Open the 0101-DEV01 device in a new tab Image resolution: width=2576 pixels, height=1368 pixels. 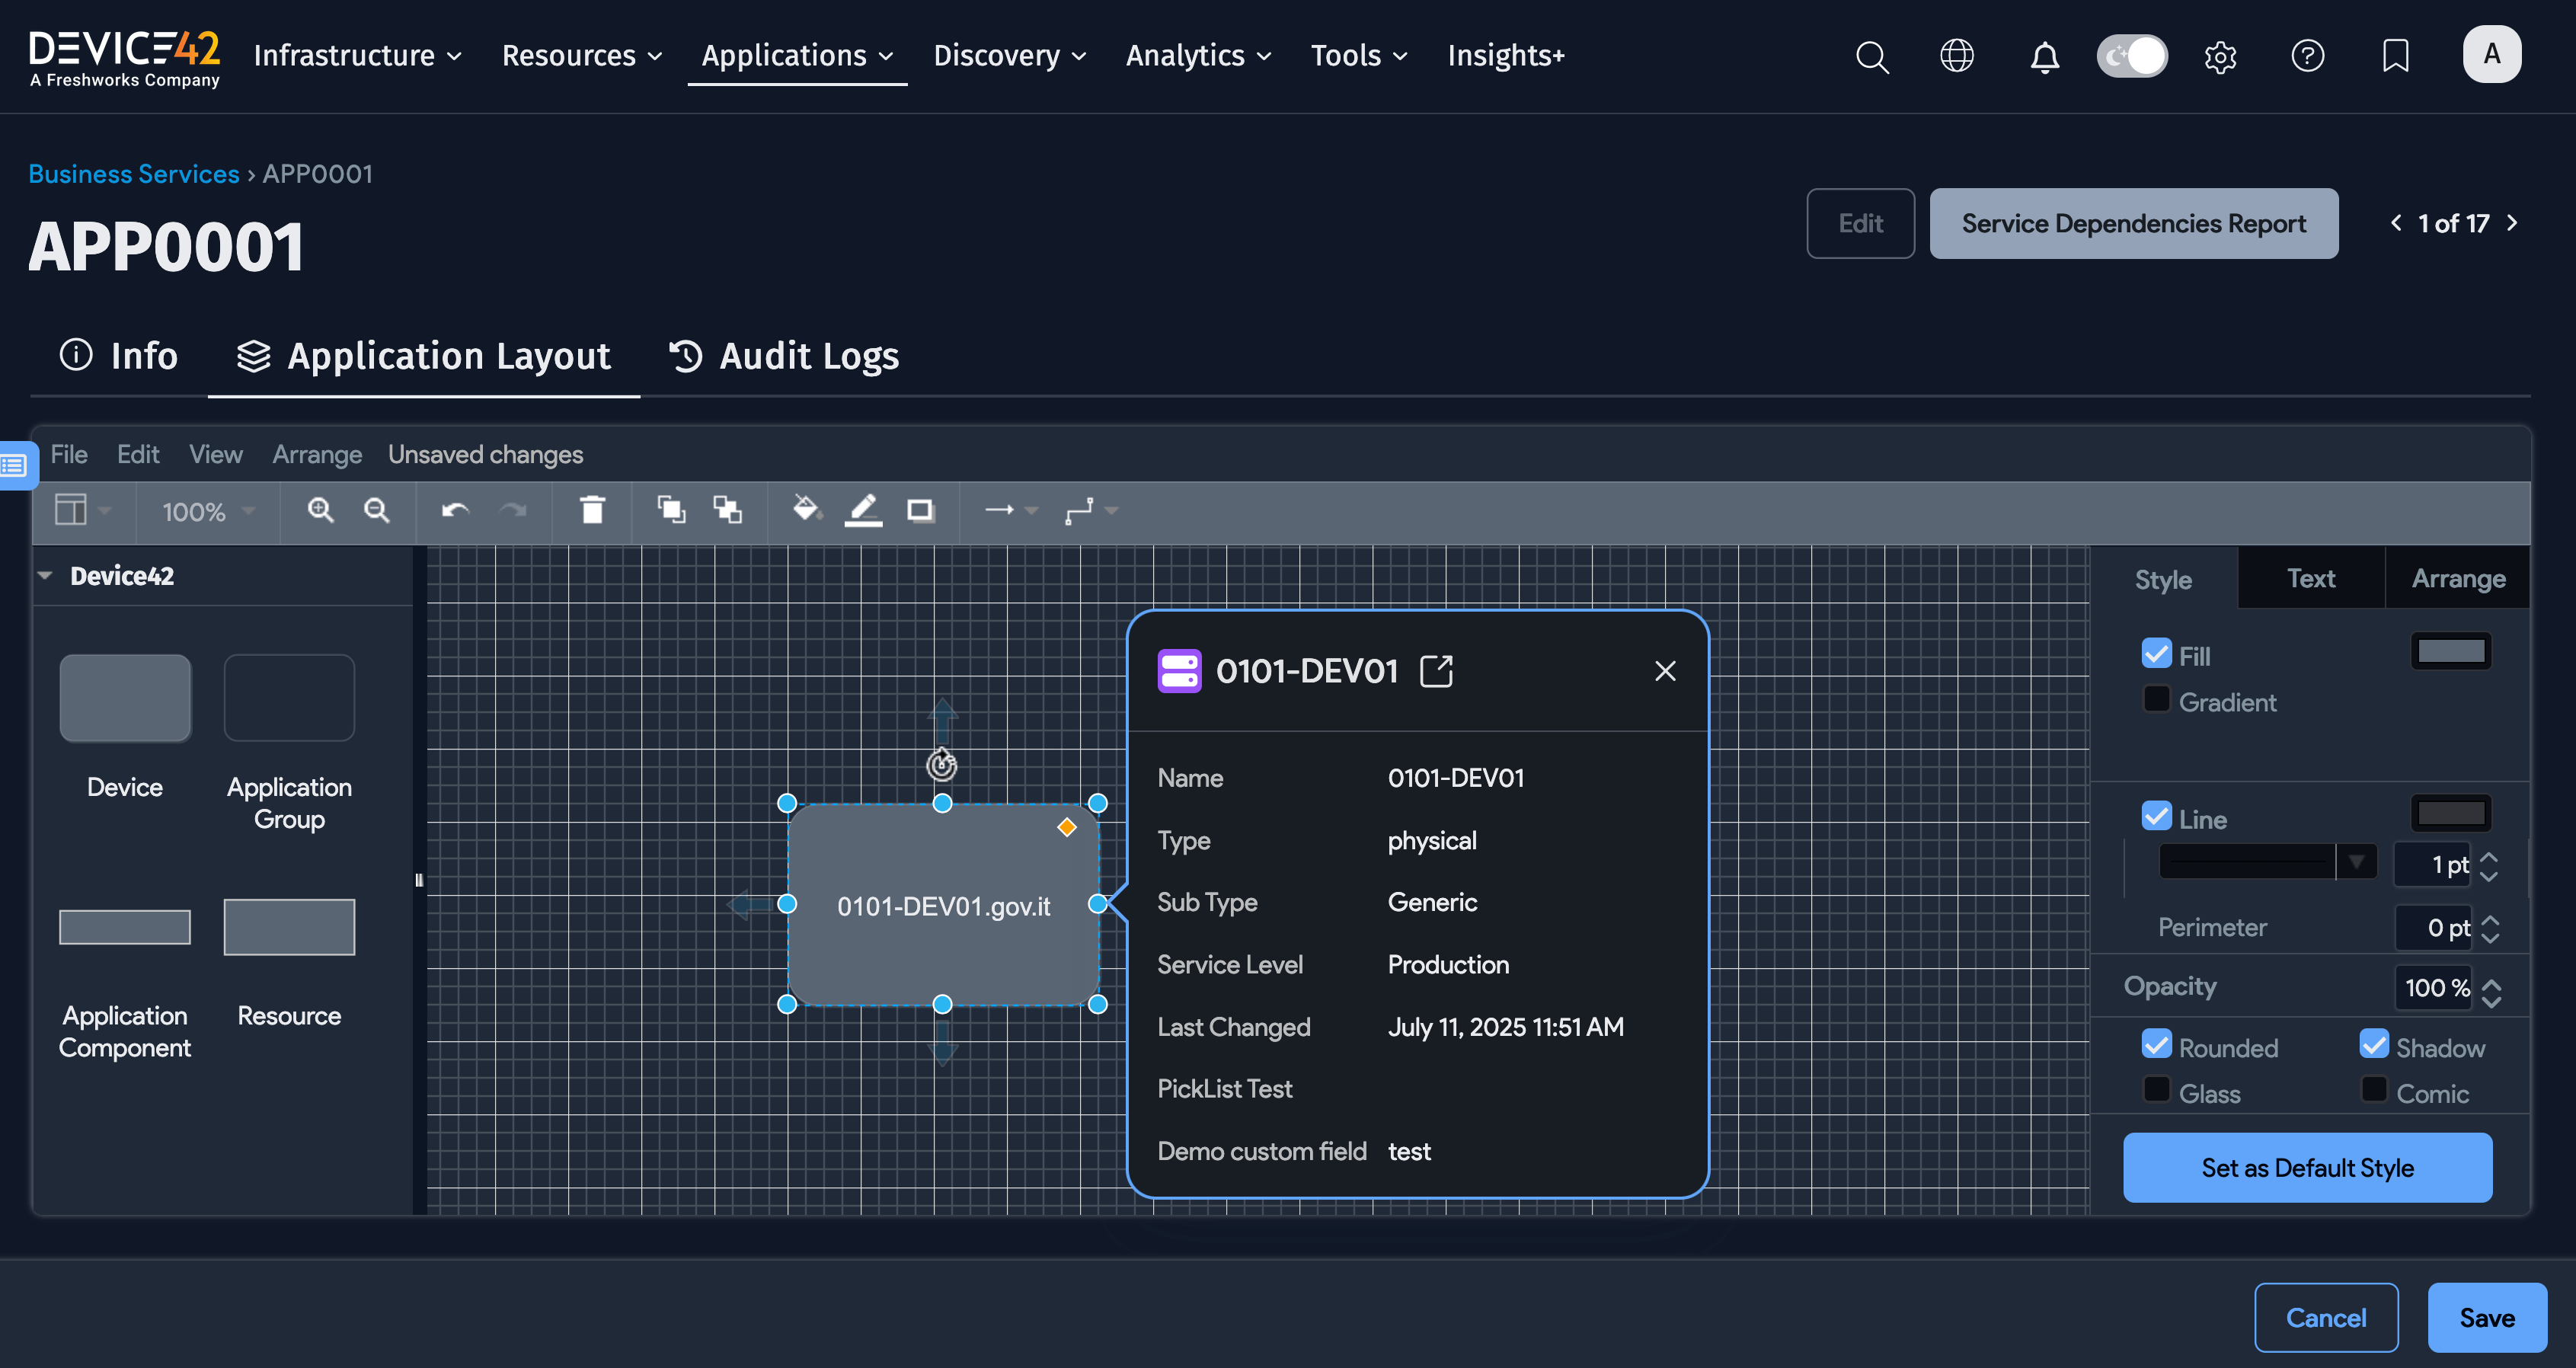pos(1437,671)
